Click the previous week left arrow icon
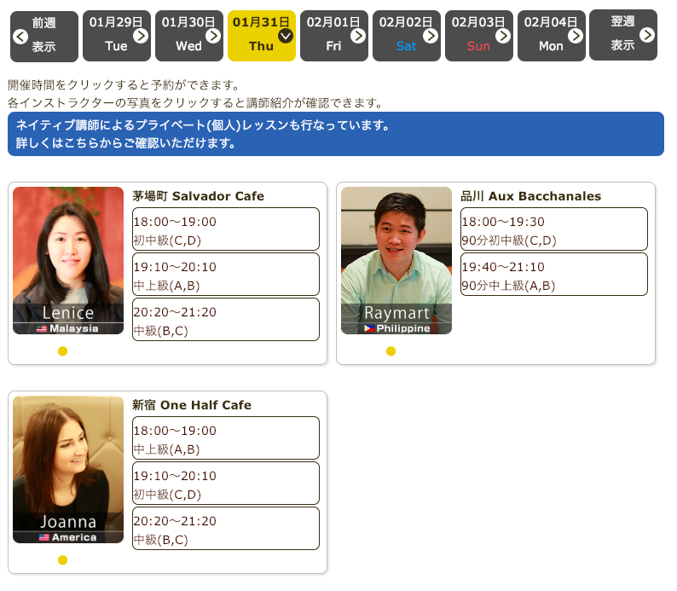The width and height of the screenshot is (677, 591). coord(20,36)
